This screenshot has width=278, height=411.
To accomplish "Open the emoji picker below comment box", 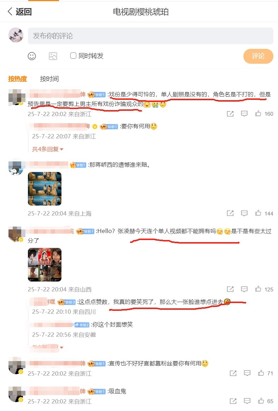I will (32, 56).
